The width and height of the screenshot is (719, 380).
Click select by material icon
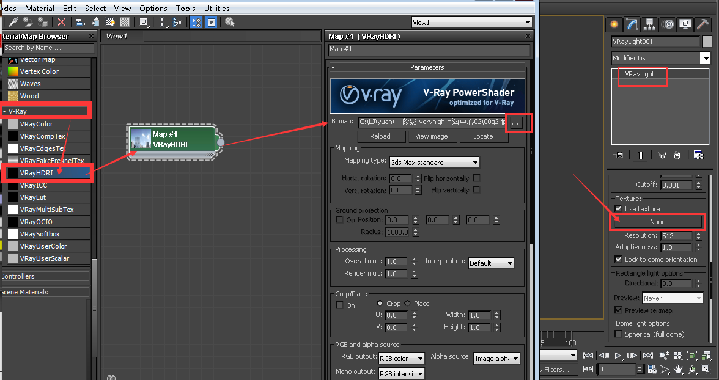pyautogui.click(x=230, y=22)
